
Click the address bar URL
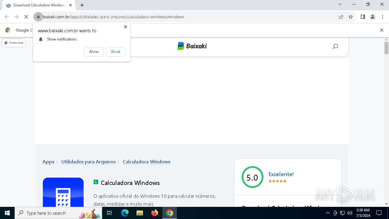114,17
